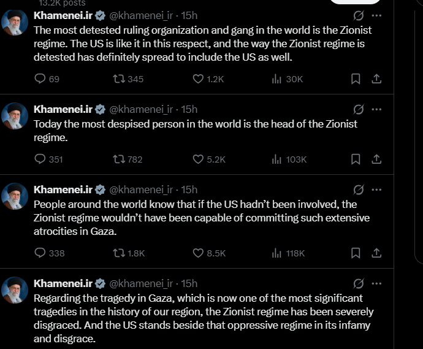Click Grok icon on 'most despised person' tweet

359,109
